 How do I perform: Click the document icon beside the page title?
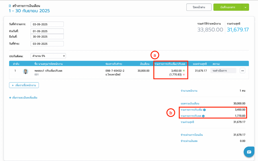click(10, 6)
